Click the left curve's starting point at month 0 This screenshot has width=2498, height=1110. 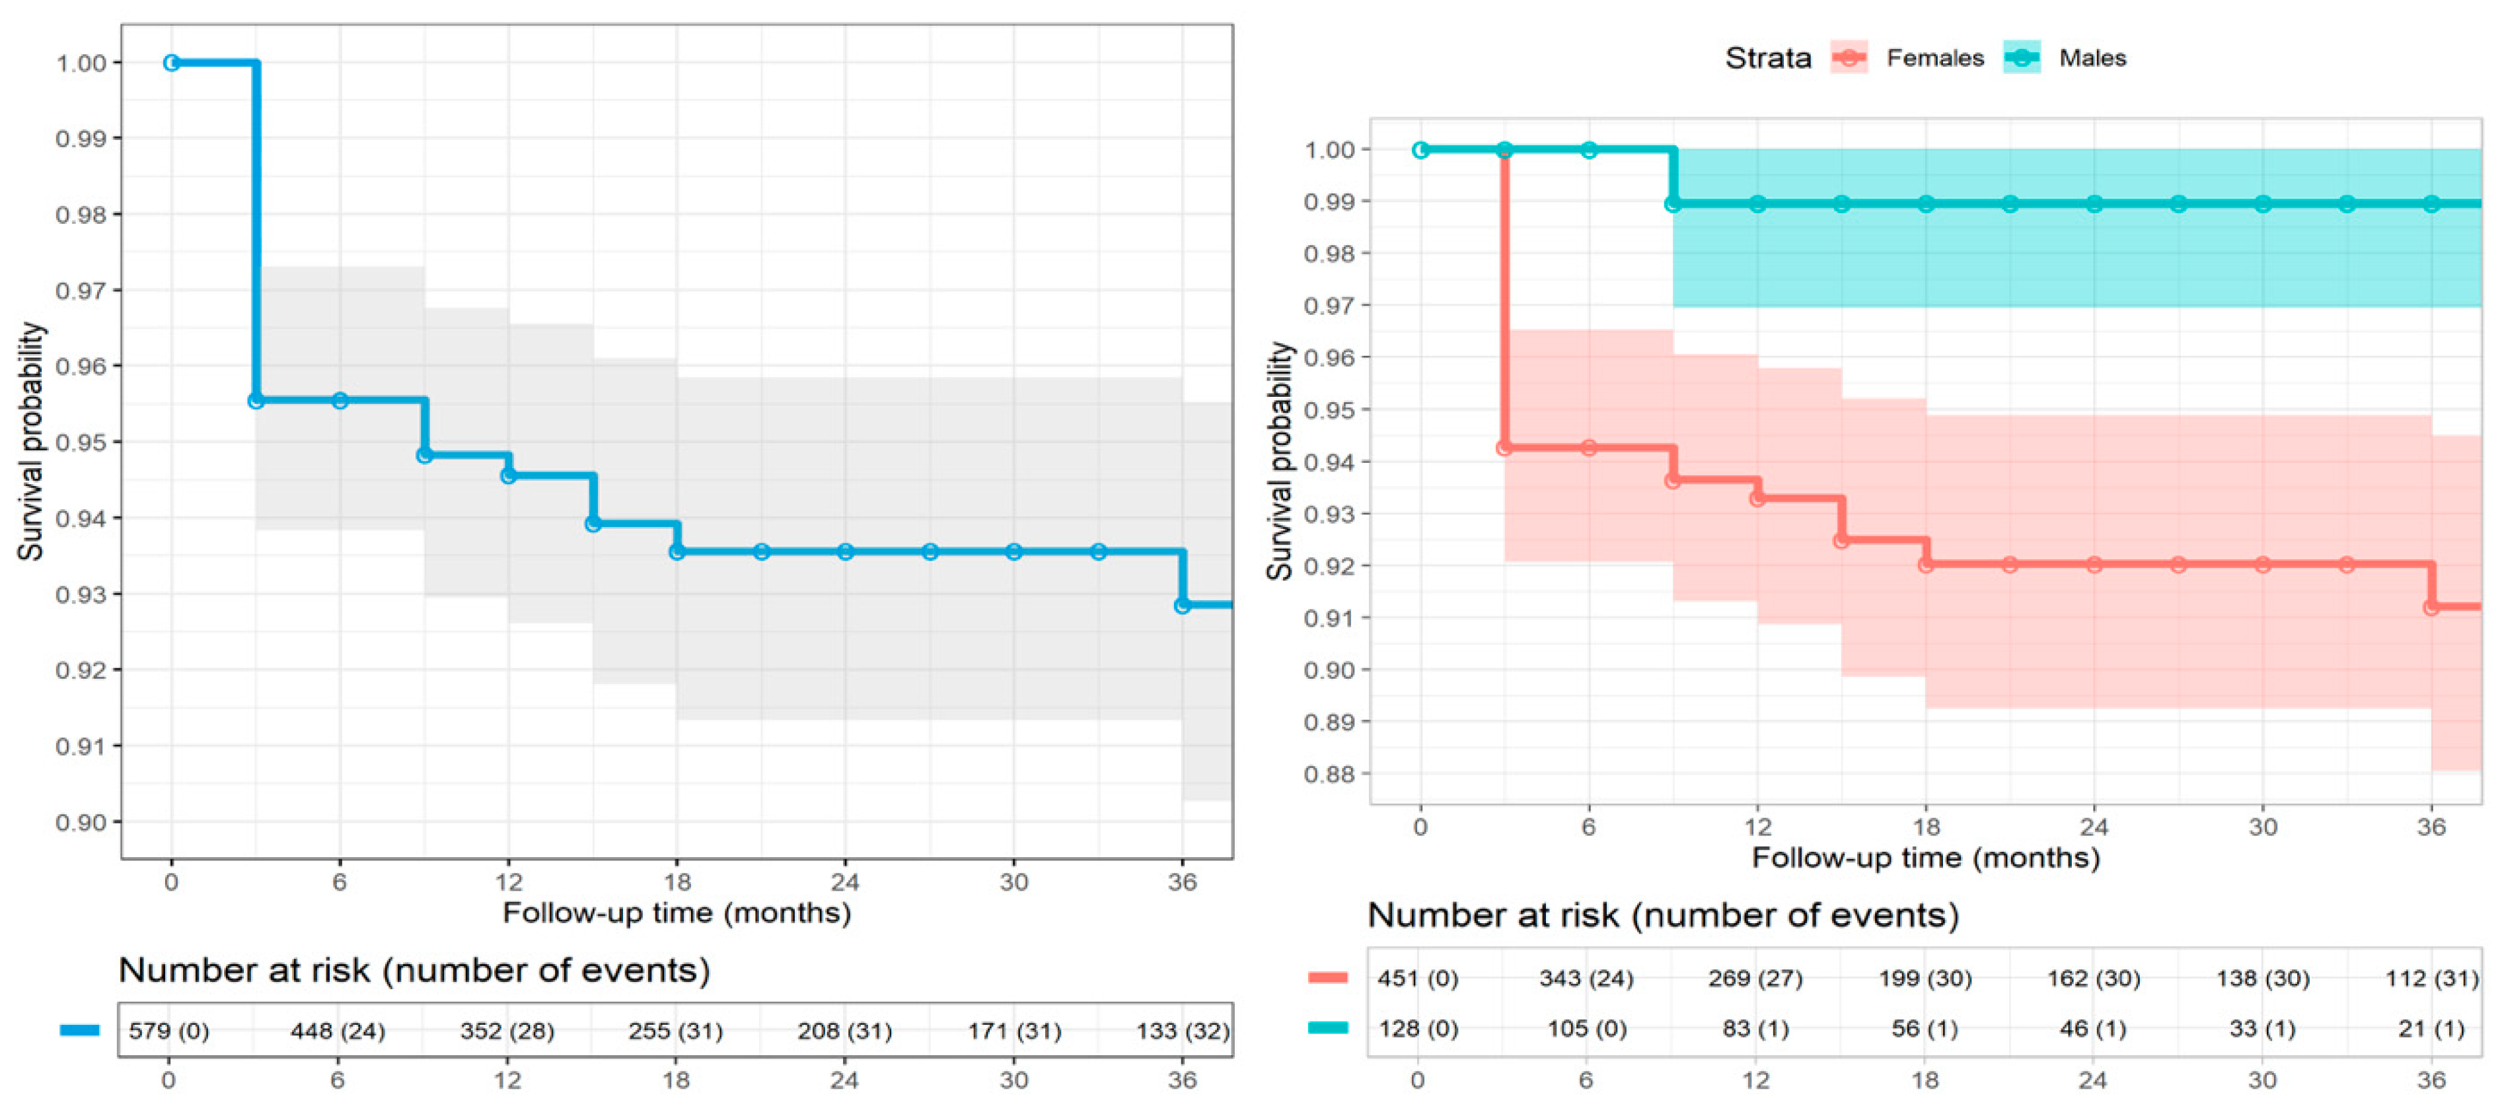pos(172,63)
